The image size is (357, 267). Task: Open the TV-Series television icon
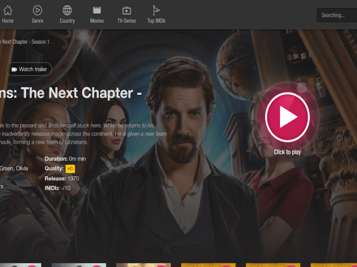[x=127, y=11]
